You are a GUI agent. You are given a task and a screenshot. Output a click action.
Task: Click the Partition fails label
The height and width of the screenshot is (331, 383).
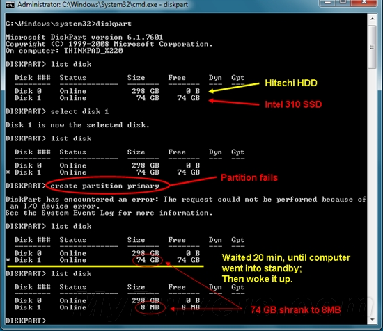[x=249, y=177]
